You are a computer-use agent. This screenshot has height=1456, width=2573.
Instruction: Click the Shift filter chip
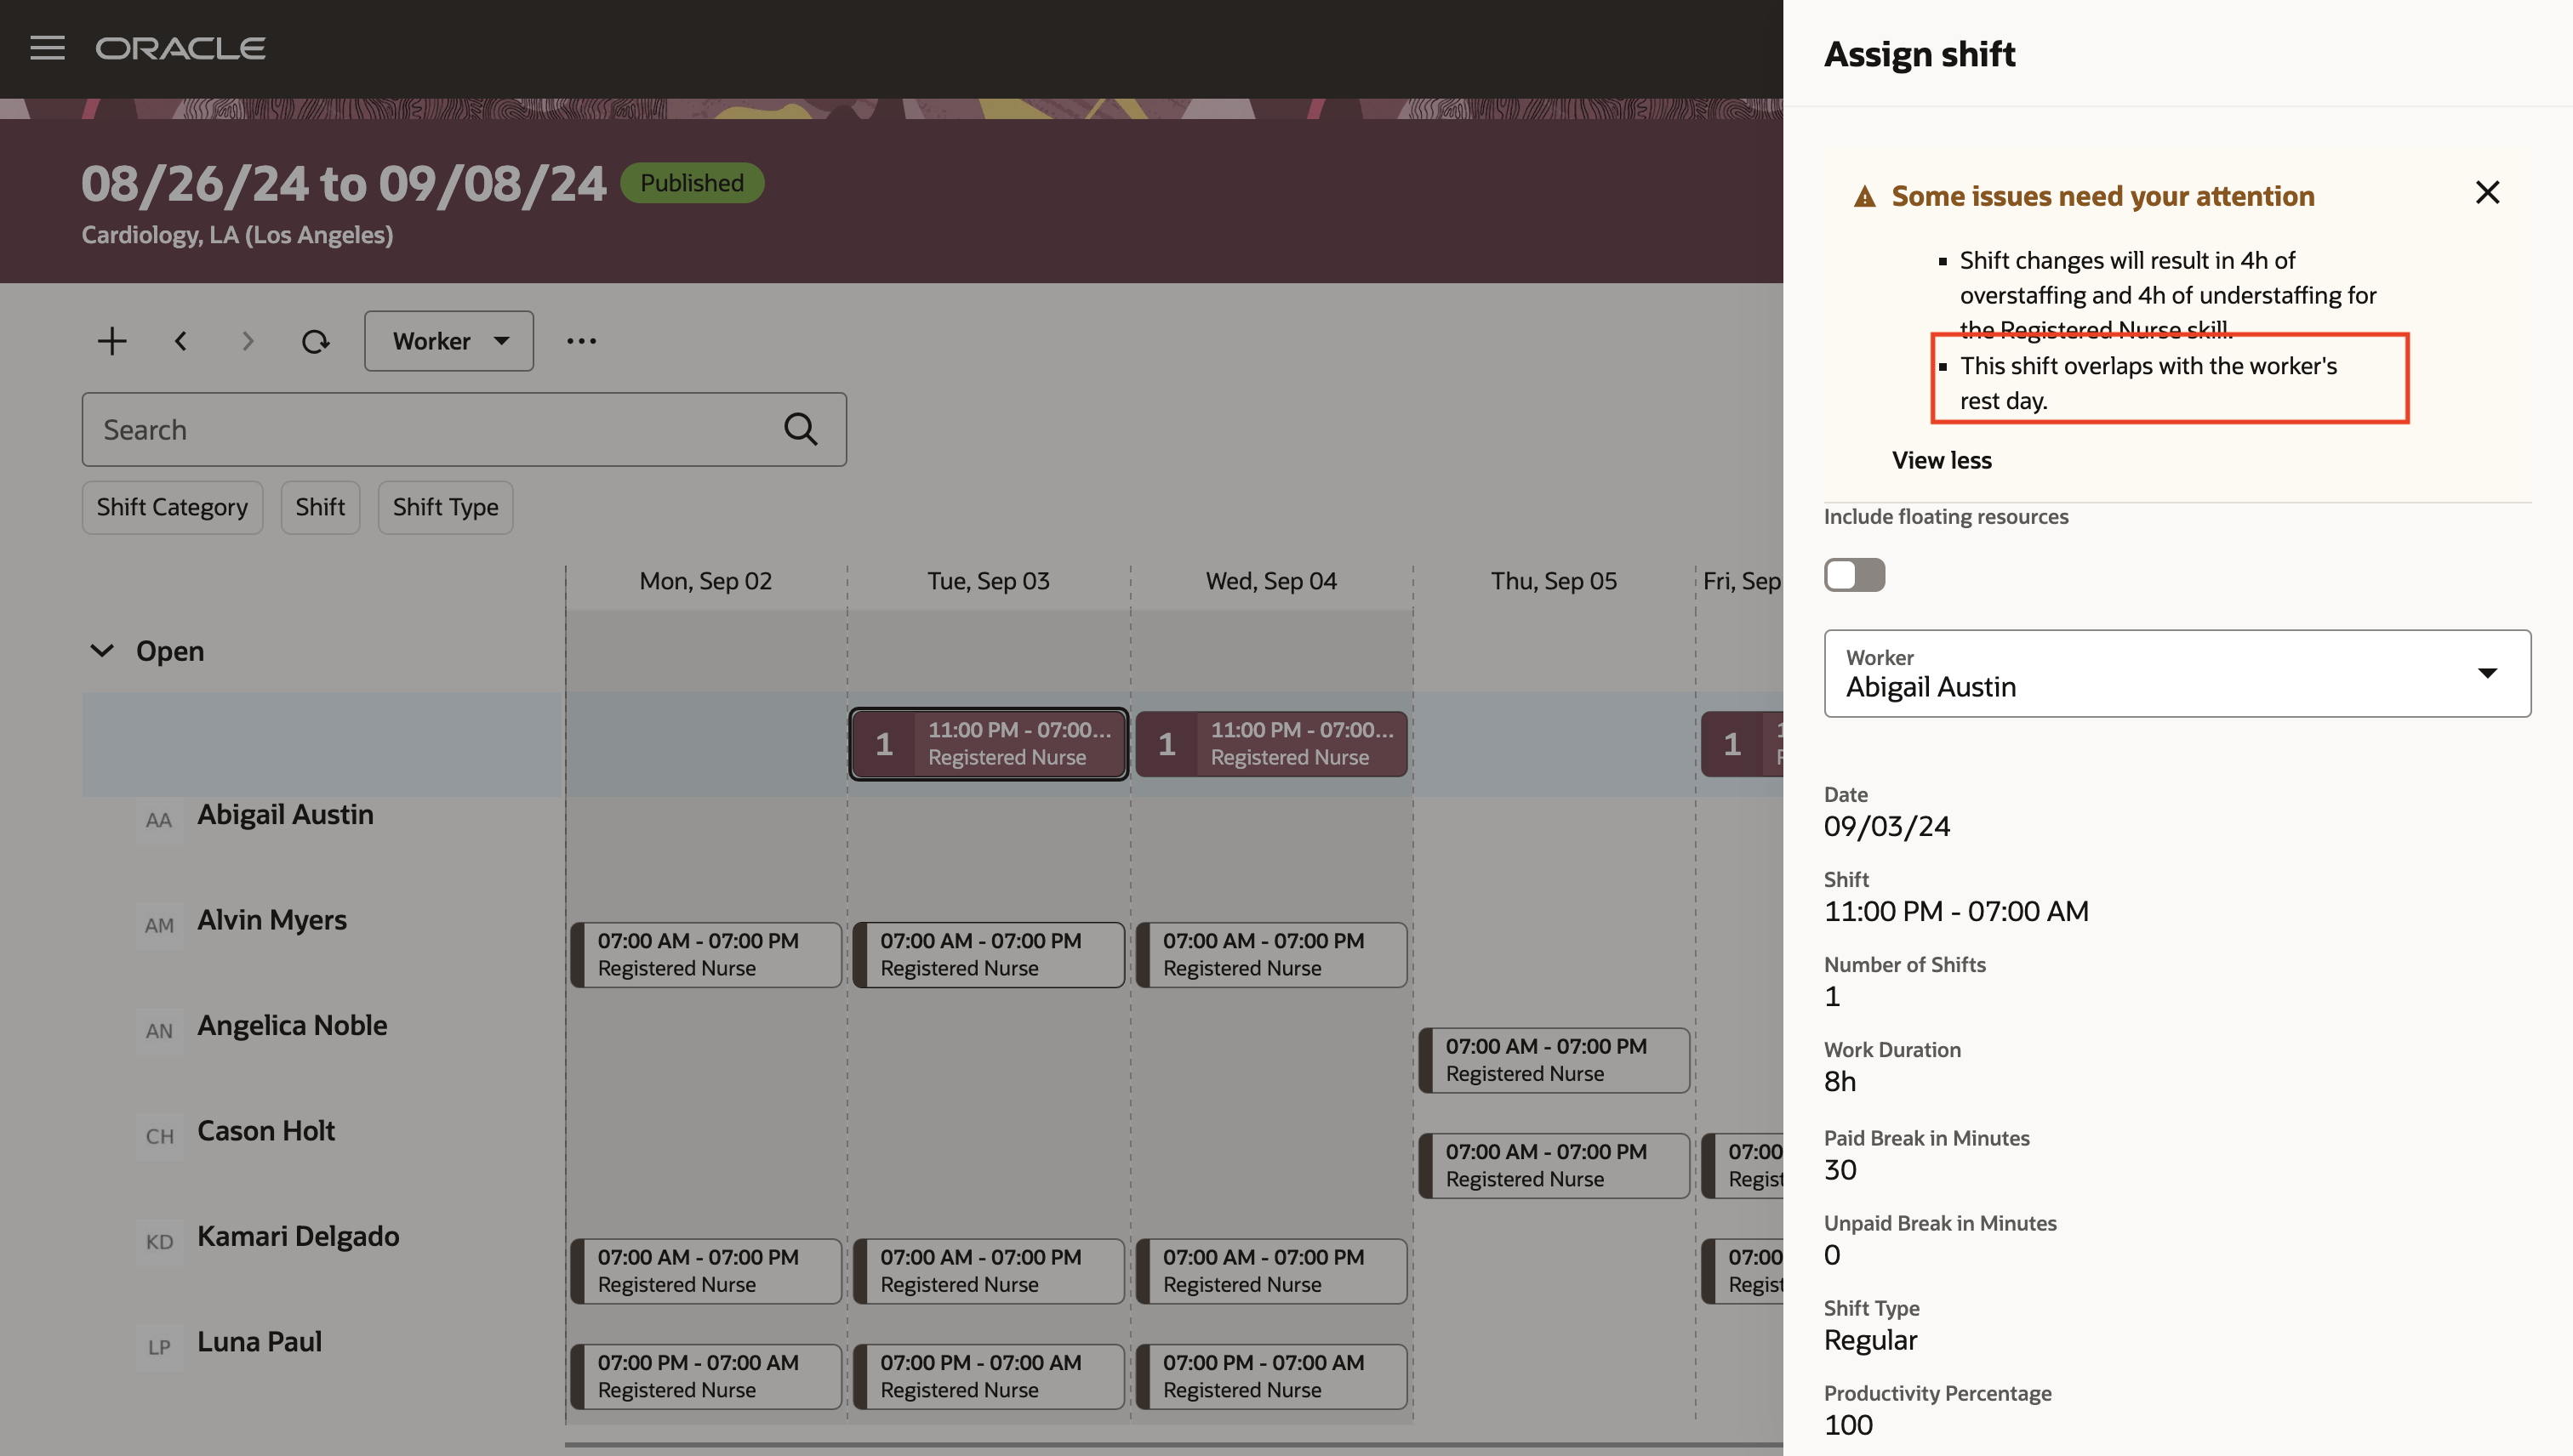point(319,507)
